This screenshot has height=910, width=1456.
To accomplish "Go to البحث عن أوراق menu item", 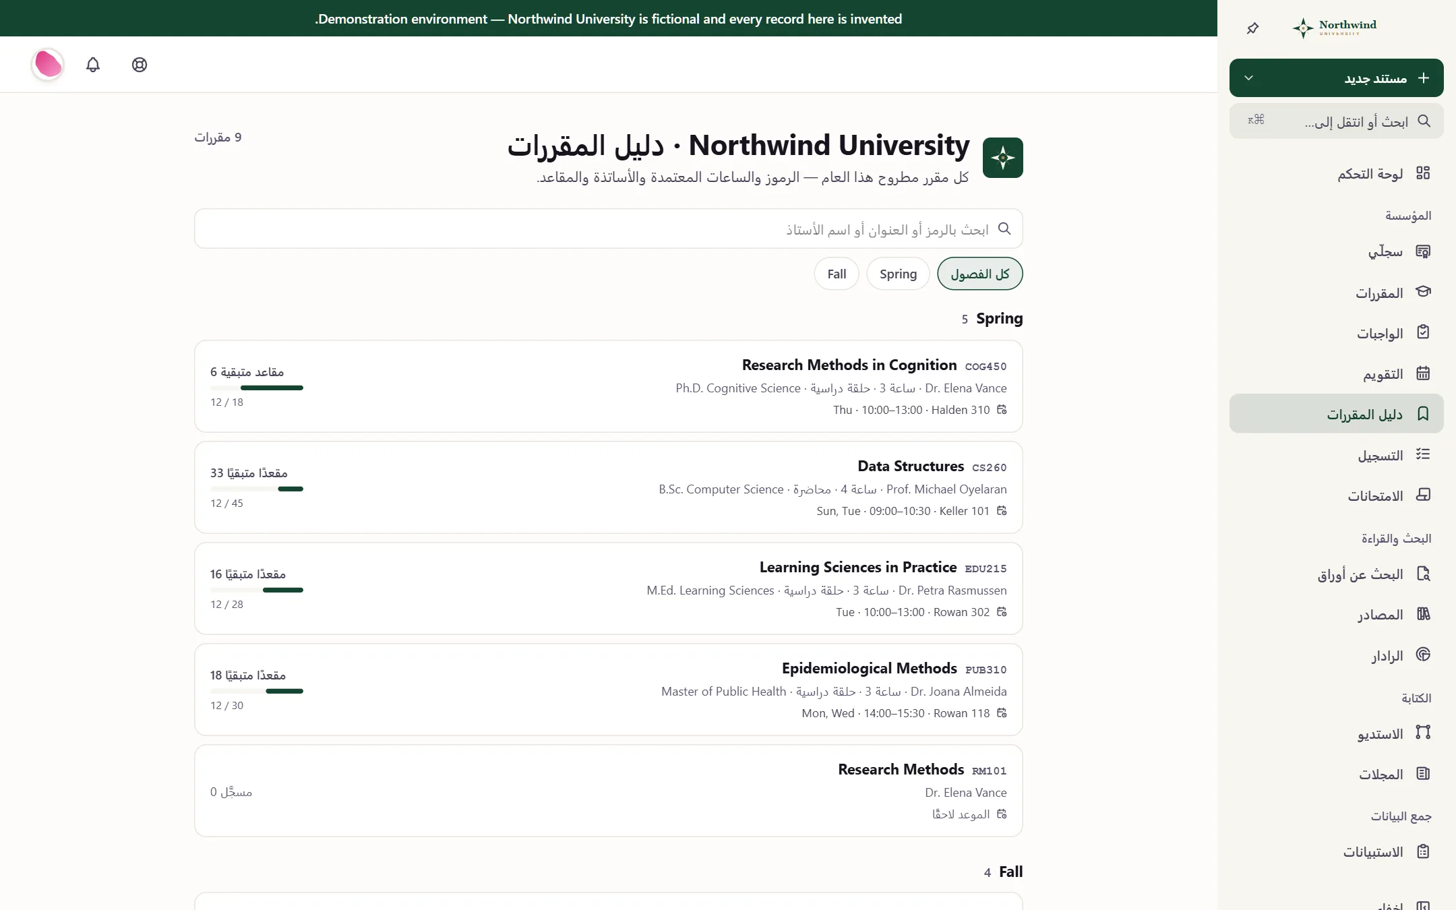I will pyautogui.click(x=1336, y=574).
